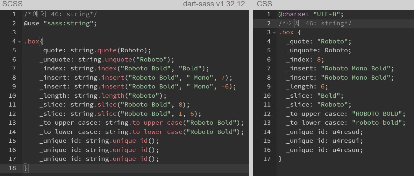Screen dimensions: 414x176
Task: Click the _quote: "Roboto" CSS output line
Action: click(x=318, y=42)
